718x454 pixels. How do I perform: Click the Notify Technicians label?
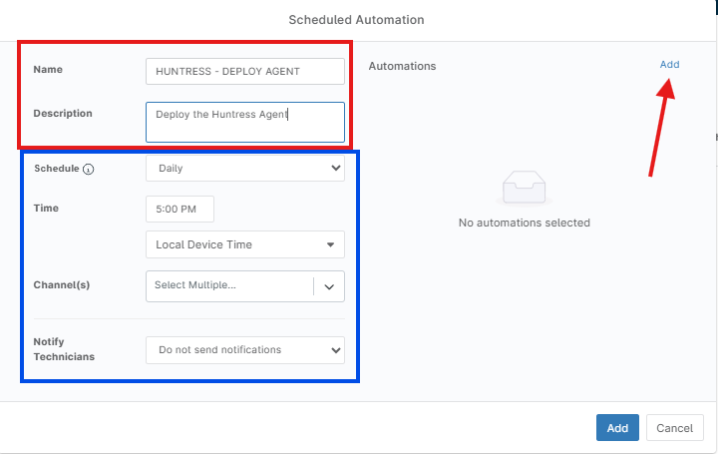[x=65, y=349]
